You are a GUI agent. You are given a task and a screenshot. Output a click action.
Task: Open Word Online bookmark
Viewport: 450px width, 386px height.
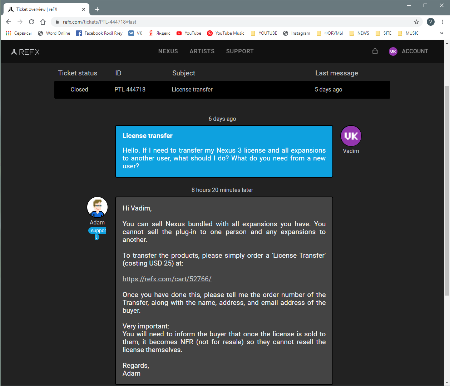click(54, 33)
